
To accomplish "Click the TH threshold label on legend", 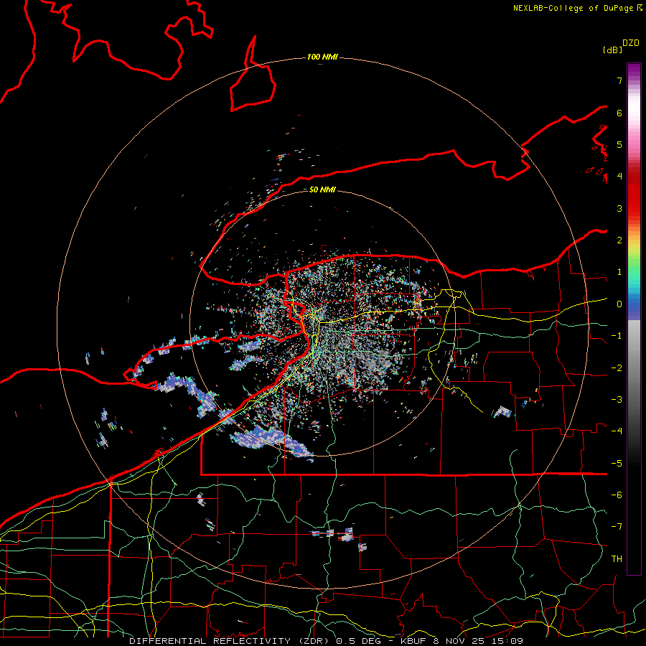I will coord(617,559).
